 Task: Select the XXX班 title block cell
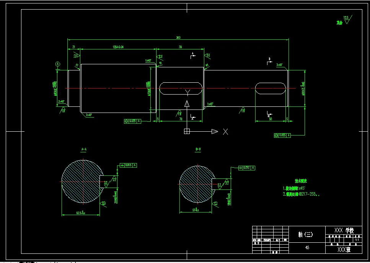pos(344,250)
